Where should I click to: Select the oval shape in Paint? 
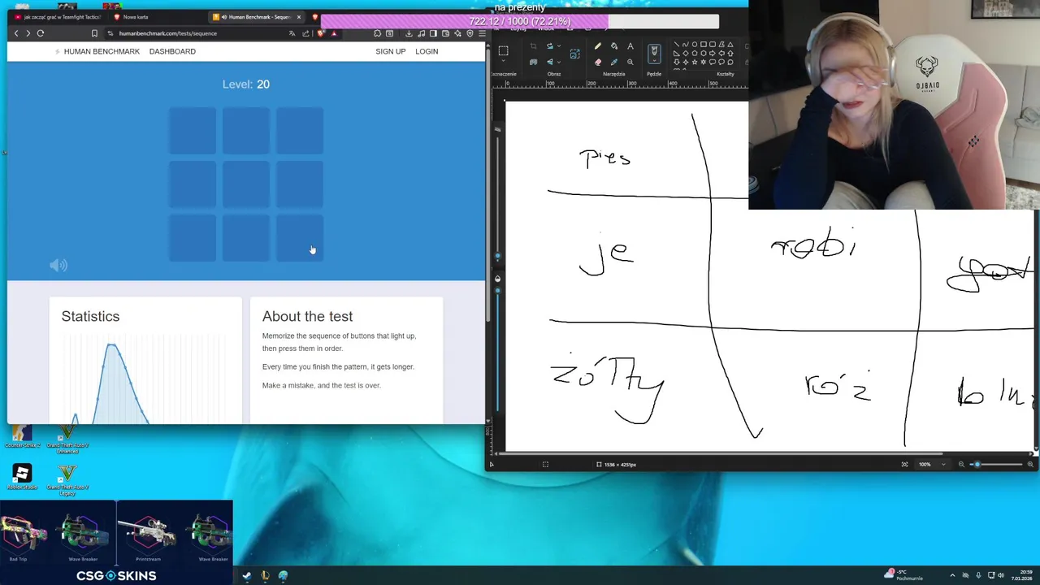tap(694, 44)
